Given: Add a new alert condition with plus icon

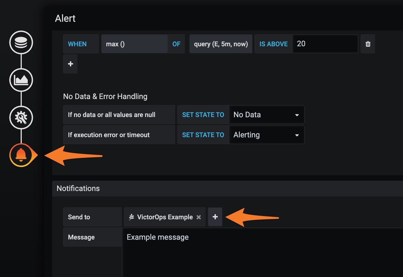Looking at the screenshot, I should (70, 64).
